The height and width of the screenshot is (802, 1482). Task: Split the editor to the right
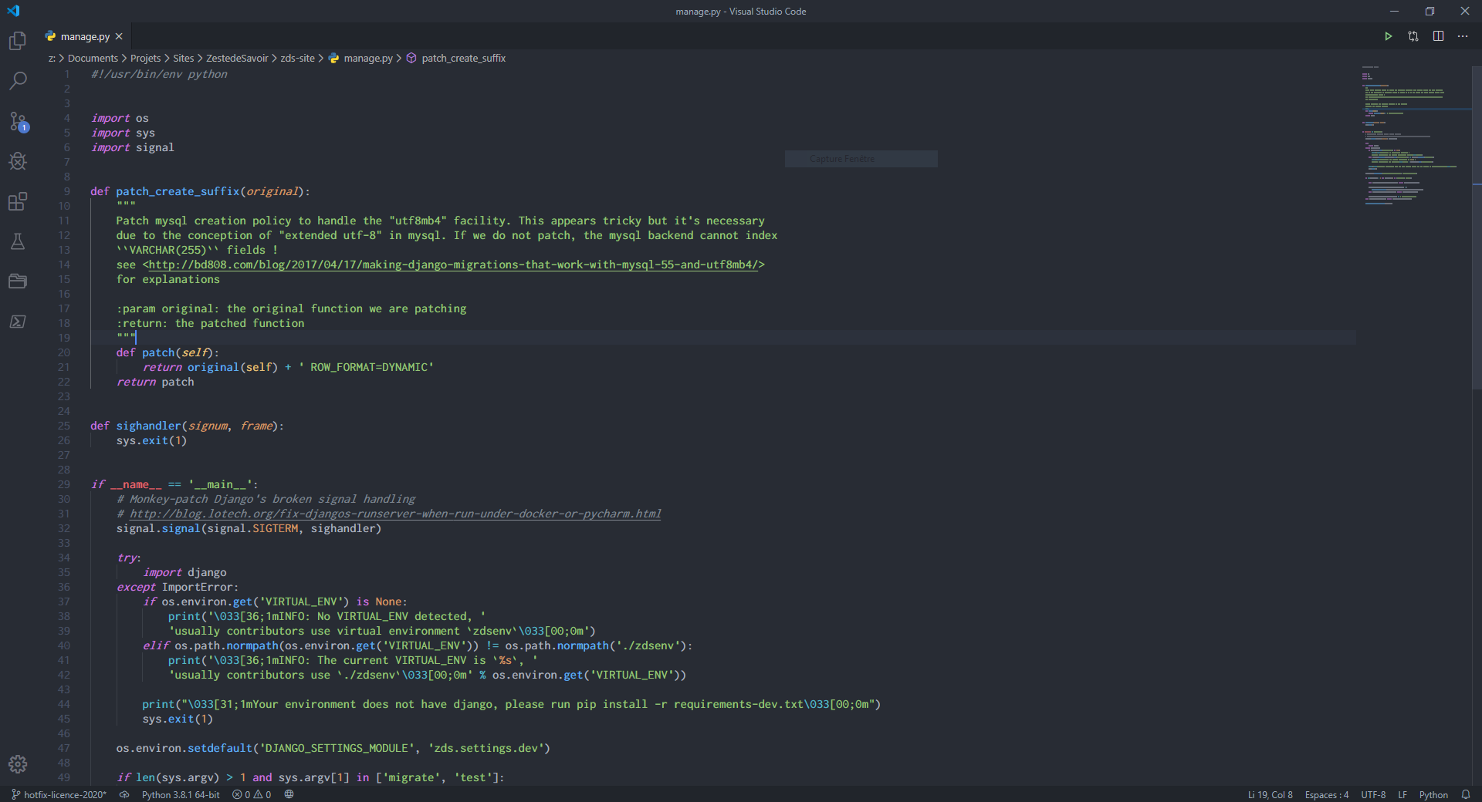(x=1438, y=36)
